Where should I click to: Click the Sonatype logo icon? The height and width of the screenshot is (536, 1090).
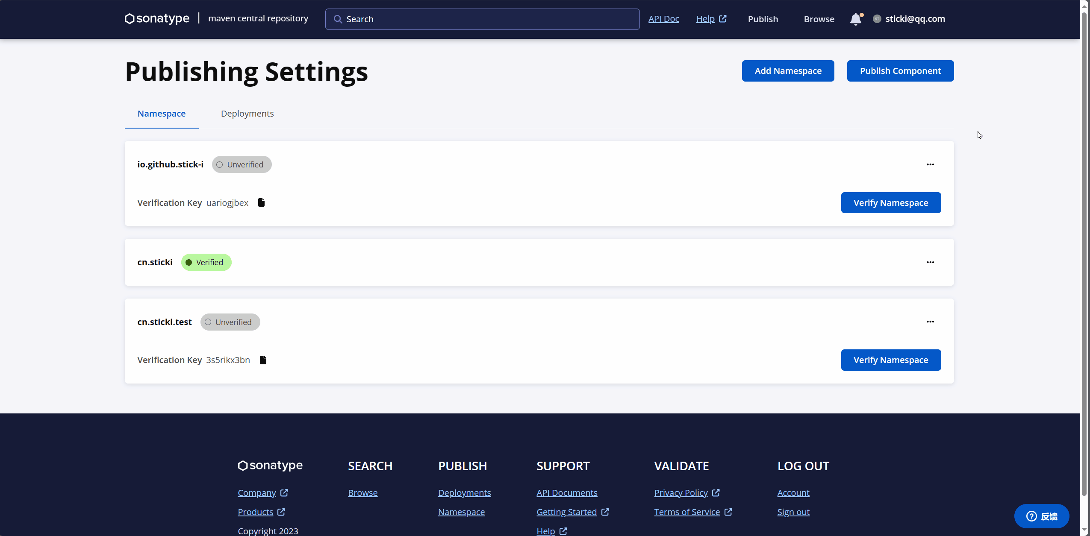[x=129, y=19]
